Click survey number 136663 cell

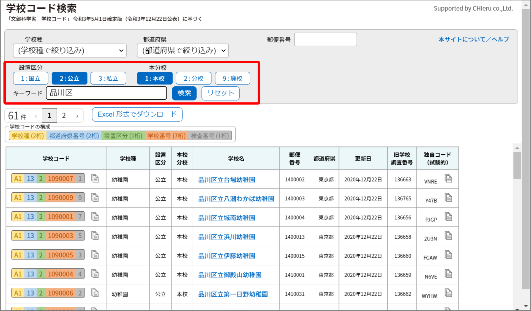tap(403, 179)
